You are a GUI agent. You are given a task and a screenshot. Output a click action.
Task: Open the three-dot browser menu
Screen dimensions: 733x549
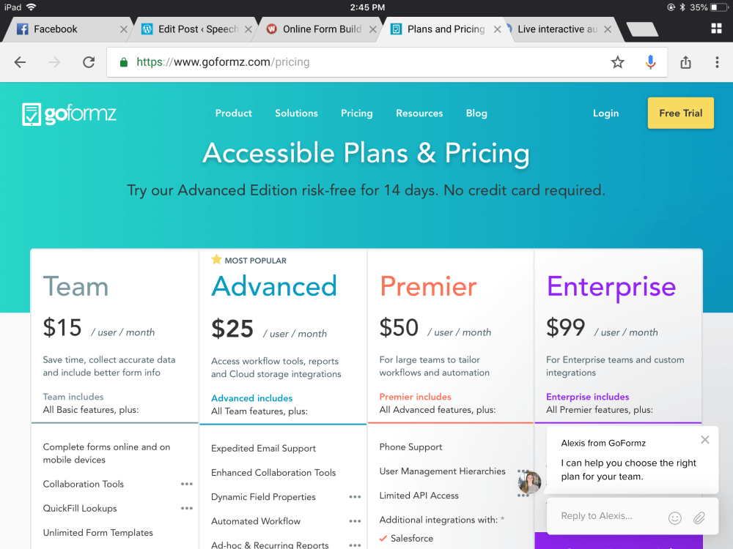717,62
